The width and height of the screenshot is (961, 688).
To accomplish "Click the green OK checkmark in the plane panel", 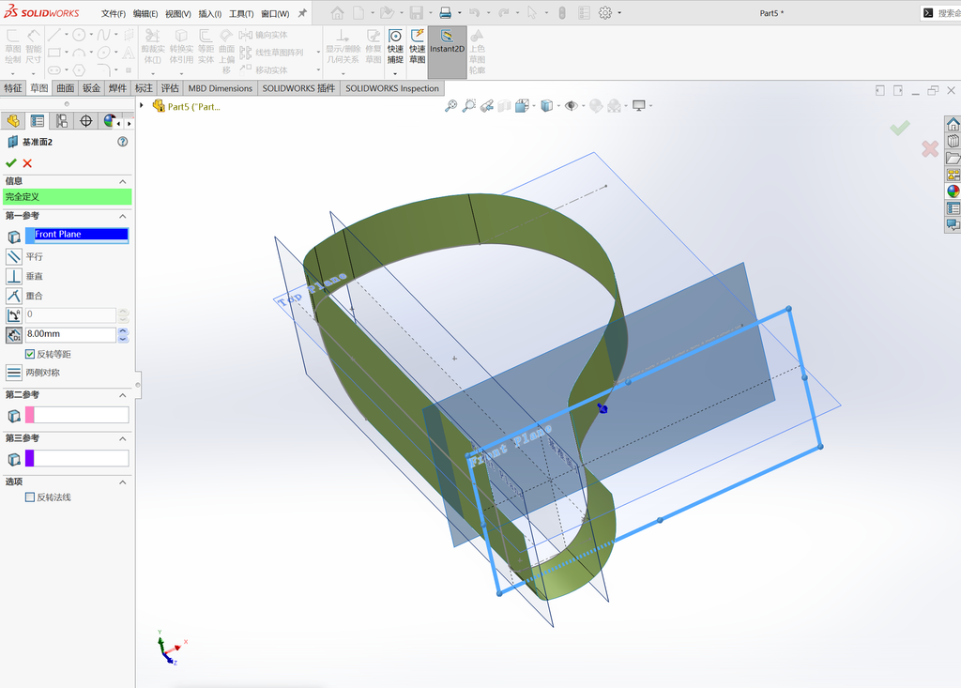I will coord(10,163).
